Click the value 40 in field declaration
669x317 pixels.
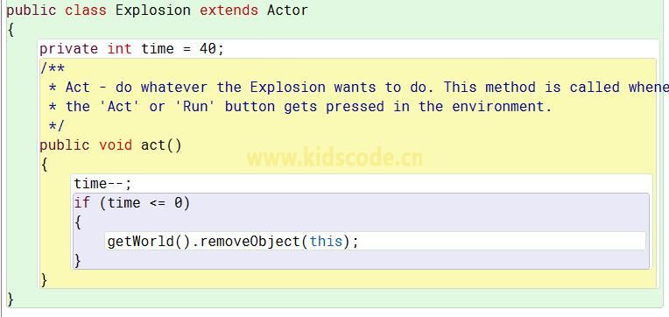tap(208, 49)
